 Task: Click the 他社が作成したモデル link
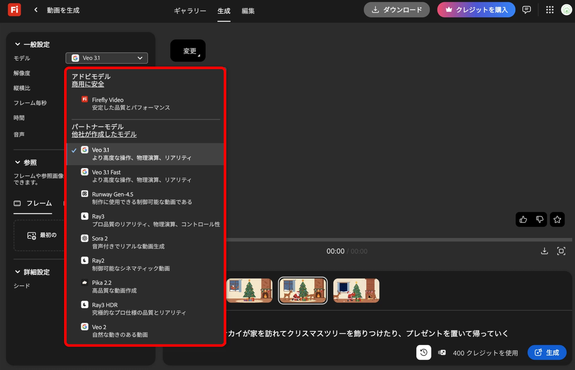(104, 134)
